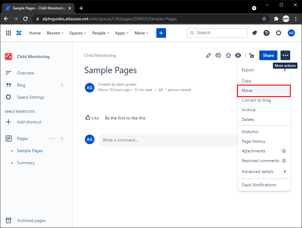Click the blue Create plus button

161,33
